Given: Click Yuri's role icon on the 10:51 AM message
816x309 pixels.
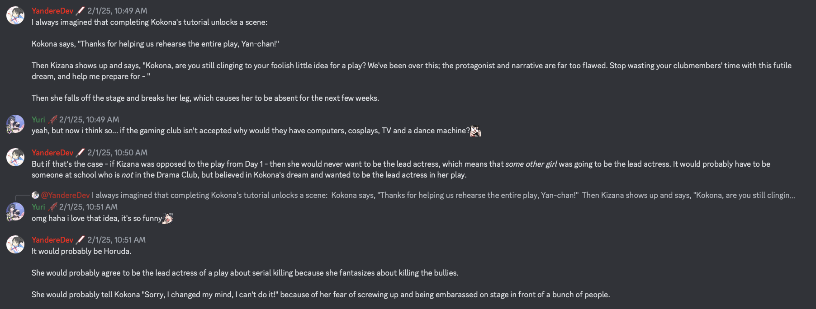Looking at the screenshot, I should 52,207.
